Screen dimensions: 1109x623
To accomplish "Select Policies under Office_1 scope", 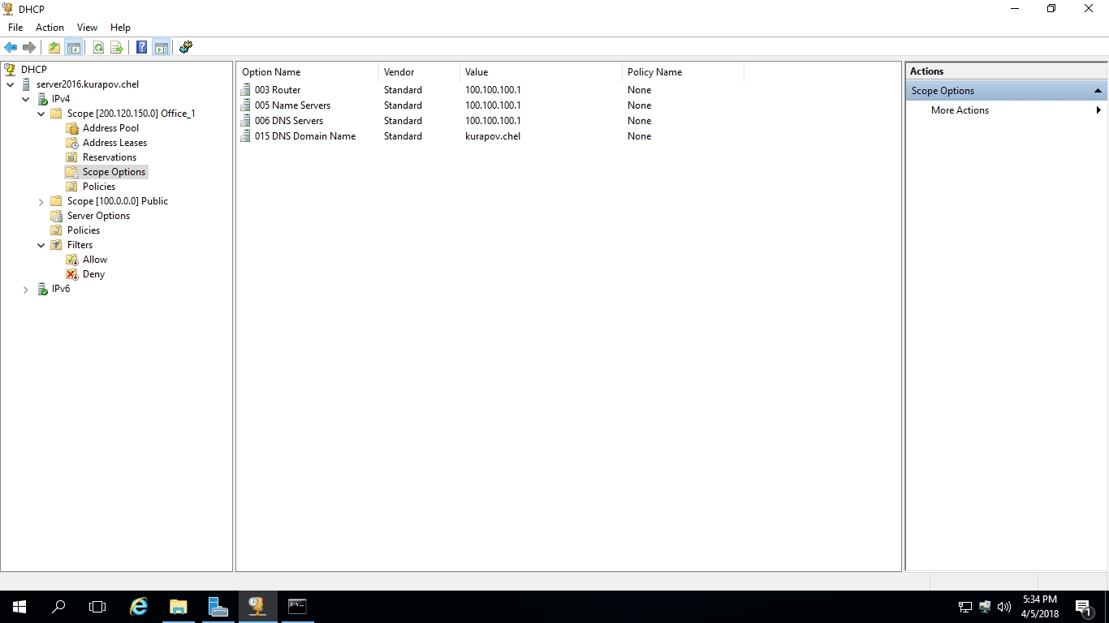I will click(99, 187).
